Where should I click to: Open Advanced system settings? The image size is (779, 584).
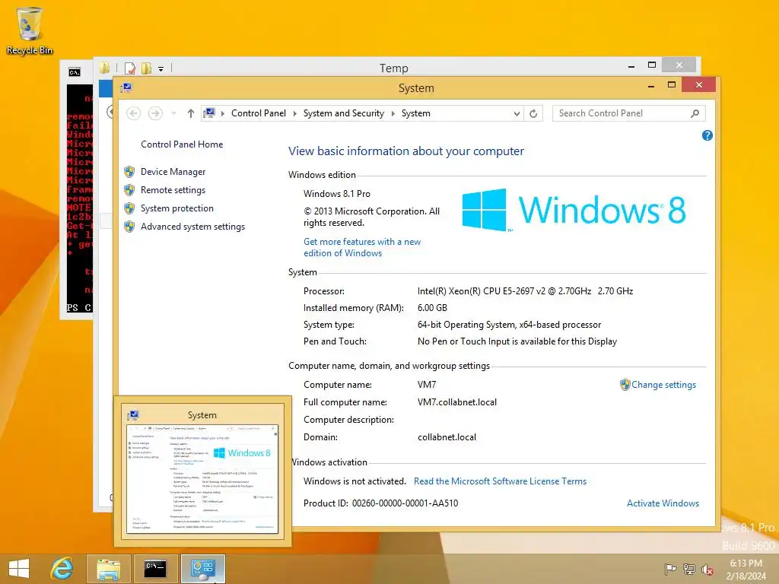tap(192, 227)
